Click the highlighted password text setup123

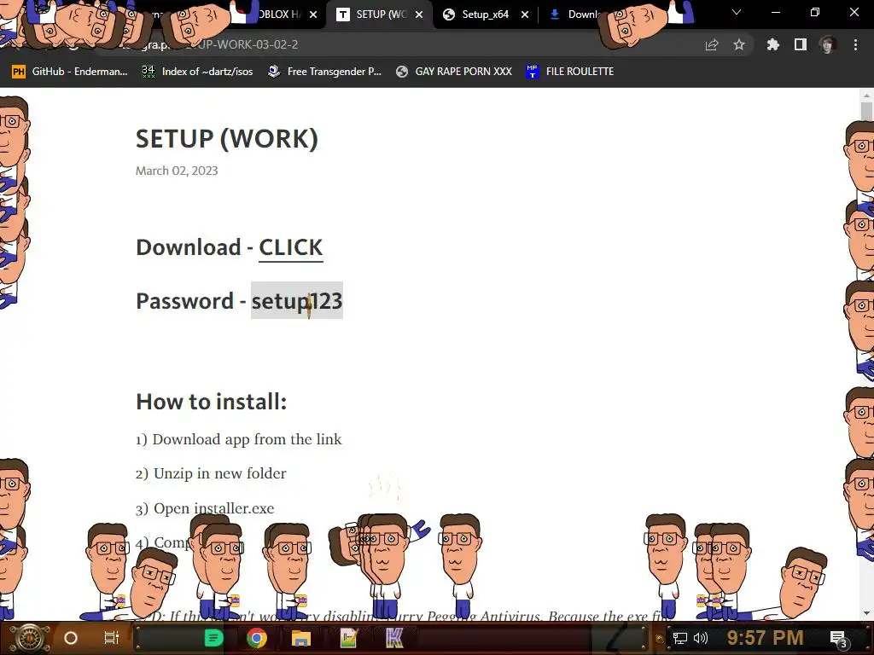coord(296,301)
